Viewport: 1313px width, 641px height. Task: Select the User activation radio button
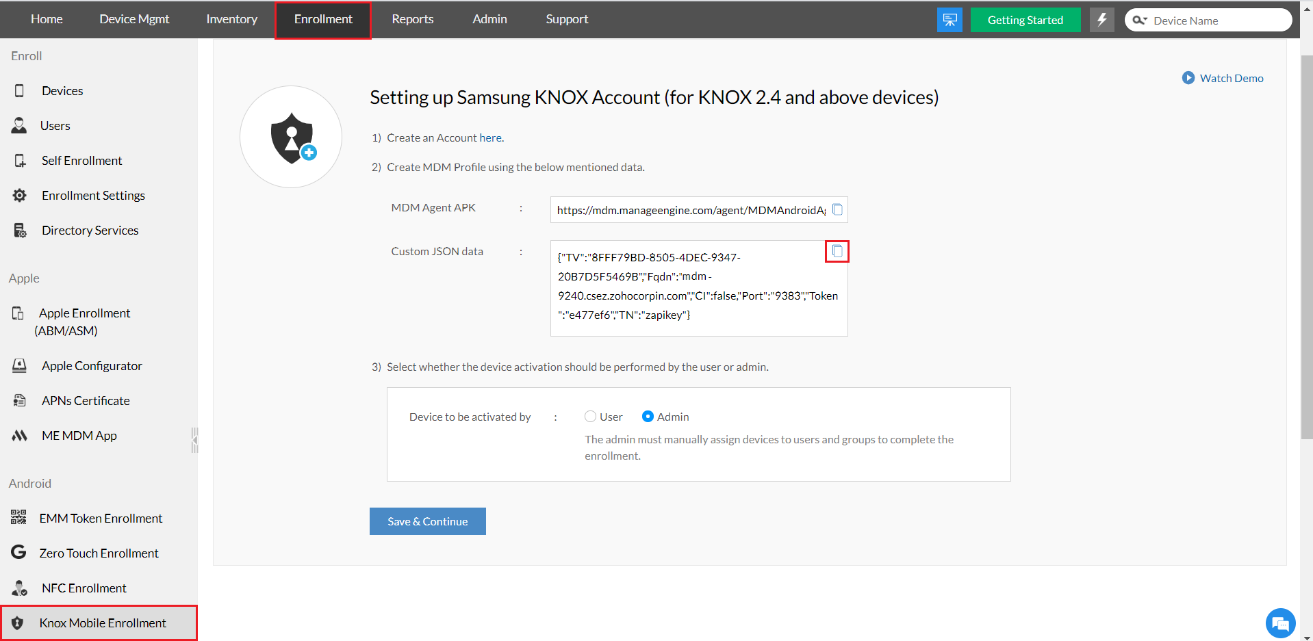[590, 417]
